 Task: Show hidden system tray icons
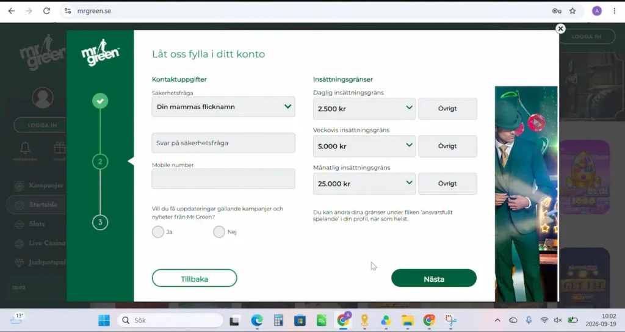pyautogui.click(x=497, y=320)
